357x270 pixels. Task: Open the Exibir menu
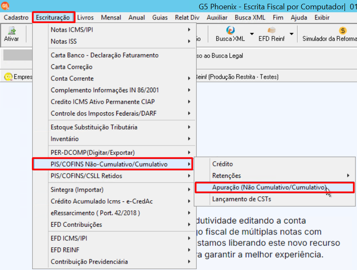(322, 17)
